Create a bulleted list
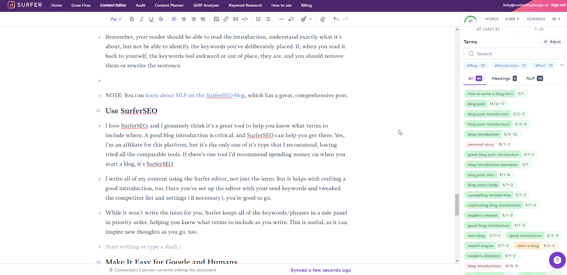The width and height of the screenshot is (567, 275). click(268, 19)
